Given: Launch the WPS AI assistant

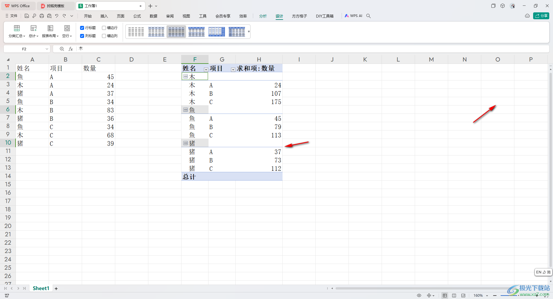Looking at the screenshot, I should point(353,16).
